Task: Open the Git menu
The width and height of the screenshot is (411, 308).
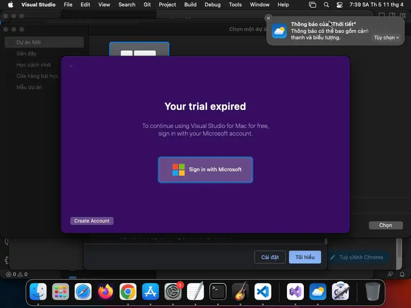Action: point(147,4)
